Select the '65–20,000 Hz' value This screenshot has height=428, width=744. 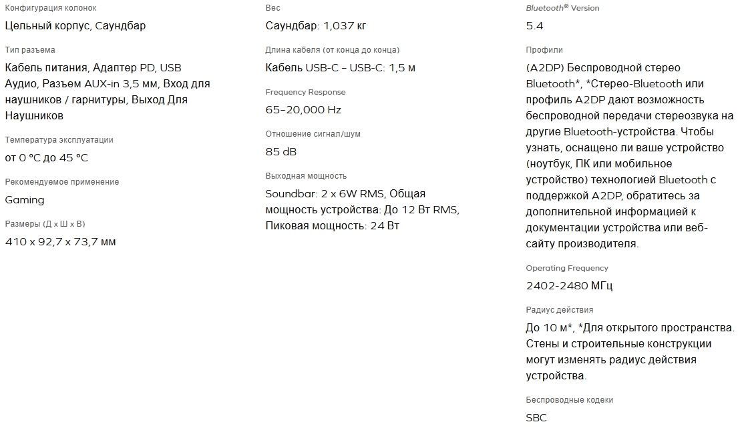point(303,110)
